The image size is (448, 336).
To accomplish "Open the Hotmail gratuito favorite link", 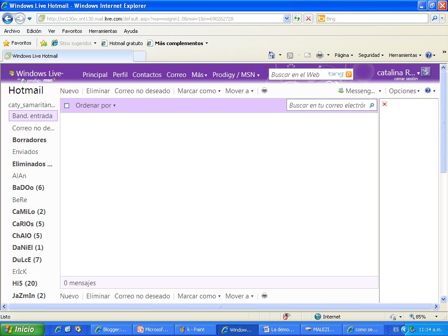I will [122, 43].
